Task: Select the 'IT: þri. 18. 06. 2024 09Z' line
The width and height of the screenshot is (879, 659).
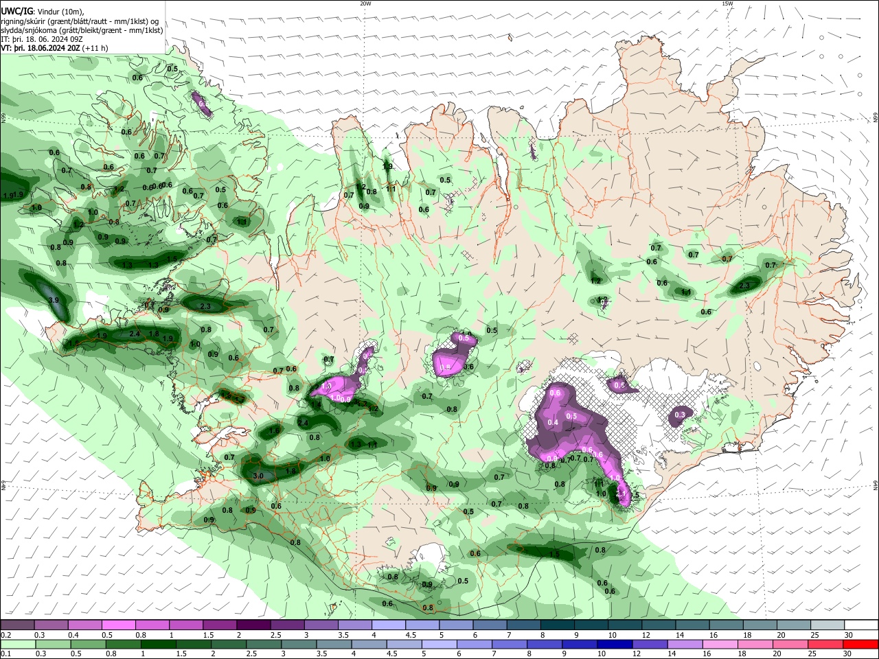Action: pos(42,39)
